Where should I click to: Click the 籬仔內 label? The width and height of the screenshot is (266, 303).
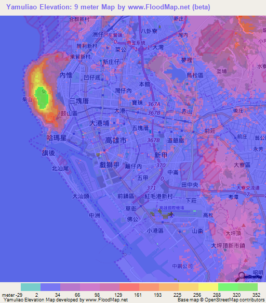pos(134,166)
